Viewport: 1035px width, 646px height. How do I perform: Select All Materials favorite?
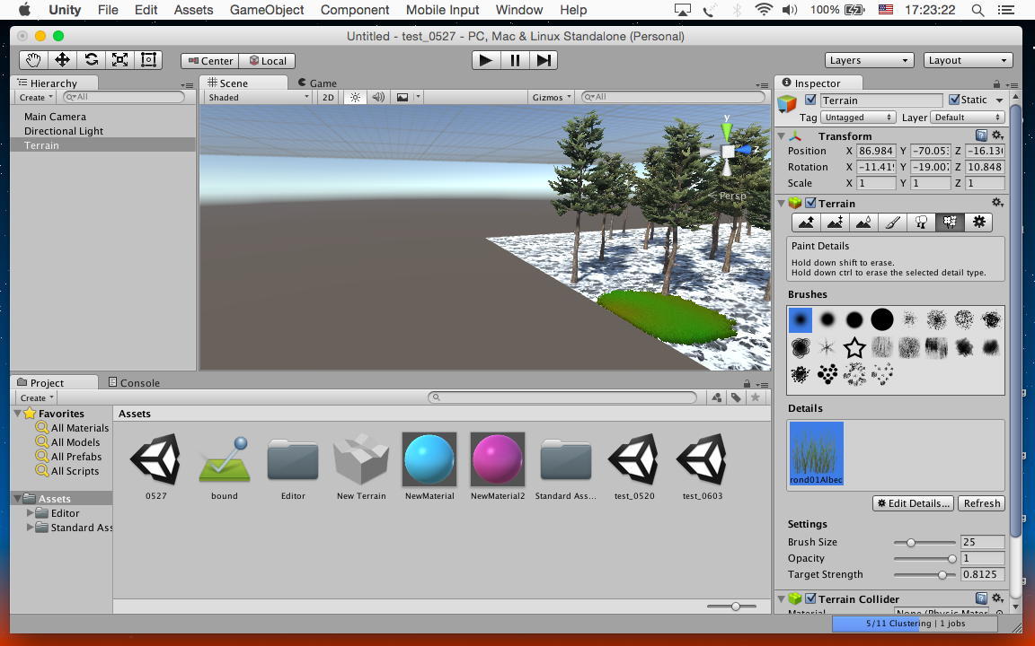[73, 428]
